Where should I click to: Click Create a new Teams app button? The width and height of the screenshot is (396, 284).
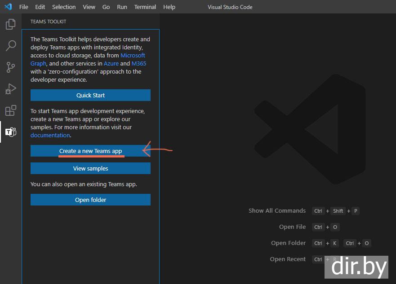pyautogui.click(x=90, y=151)
